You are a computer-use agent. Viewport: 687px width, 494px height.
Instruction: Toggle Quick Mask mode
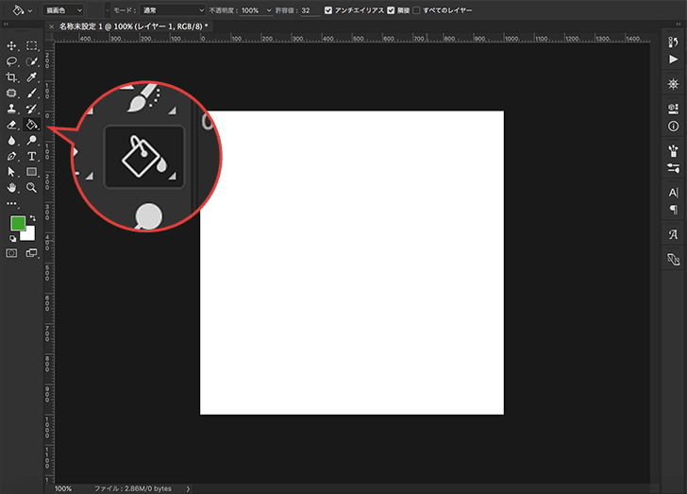pos(11,253)
